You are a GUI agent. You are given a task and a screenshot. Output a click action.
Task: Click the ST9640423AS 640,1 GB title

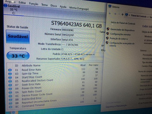76,24
